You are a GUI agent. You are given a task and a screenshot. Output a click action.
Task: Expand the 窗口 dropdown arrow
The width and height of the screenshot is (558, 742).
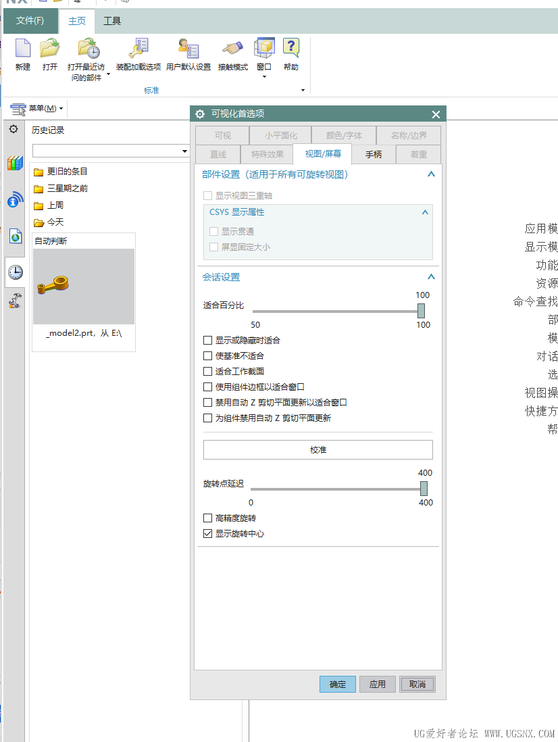point(264,76)
